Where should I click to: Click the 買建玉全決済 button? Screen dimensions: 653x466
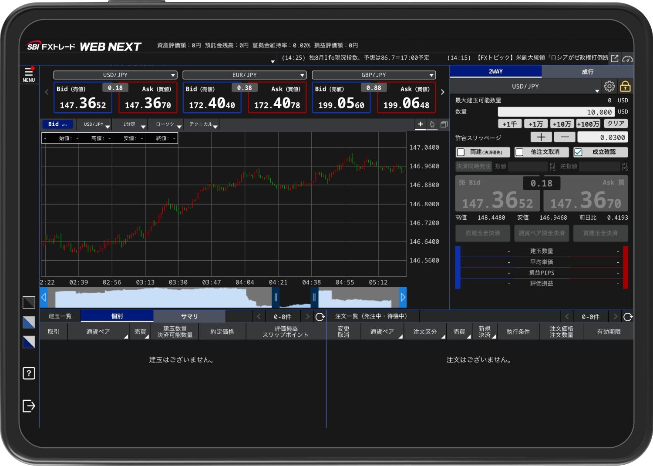tap(600, 233)
